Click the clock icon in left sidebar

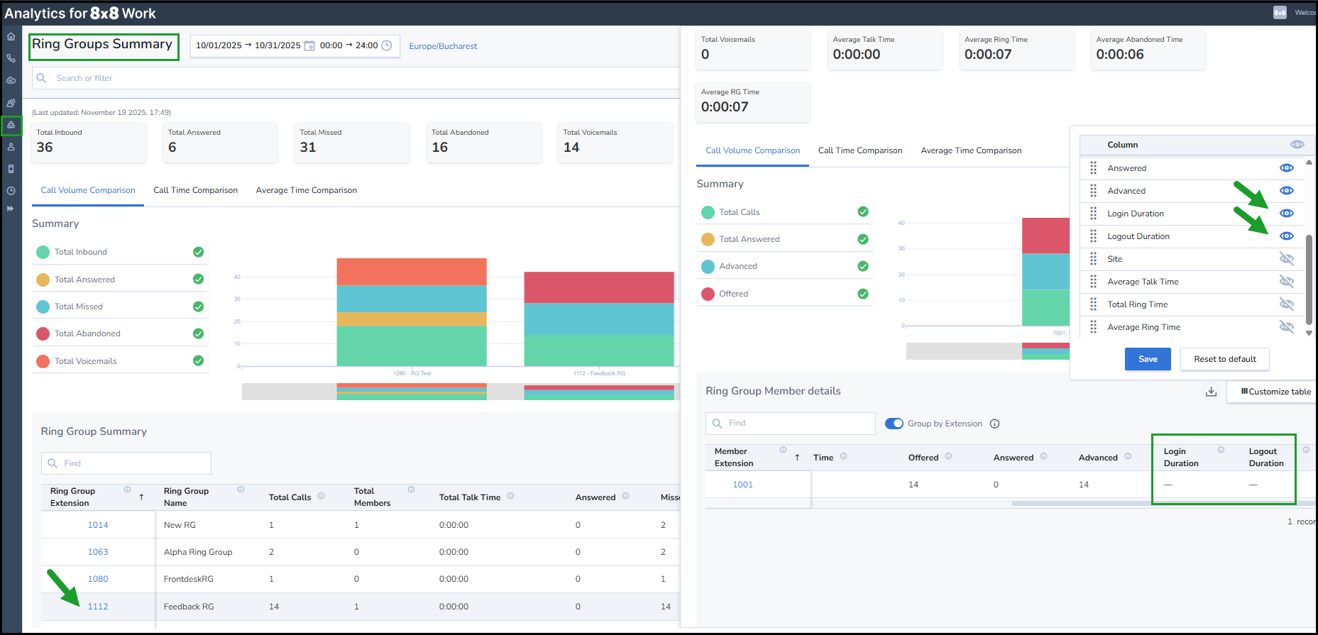pyautogui.click(x=11, y=191)
